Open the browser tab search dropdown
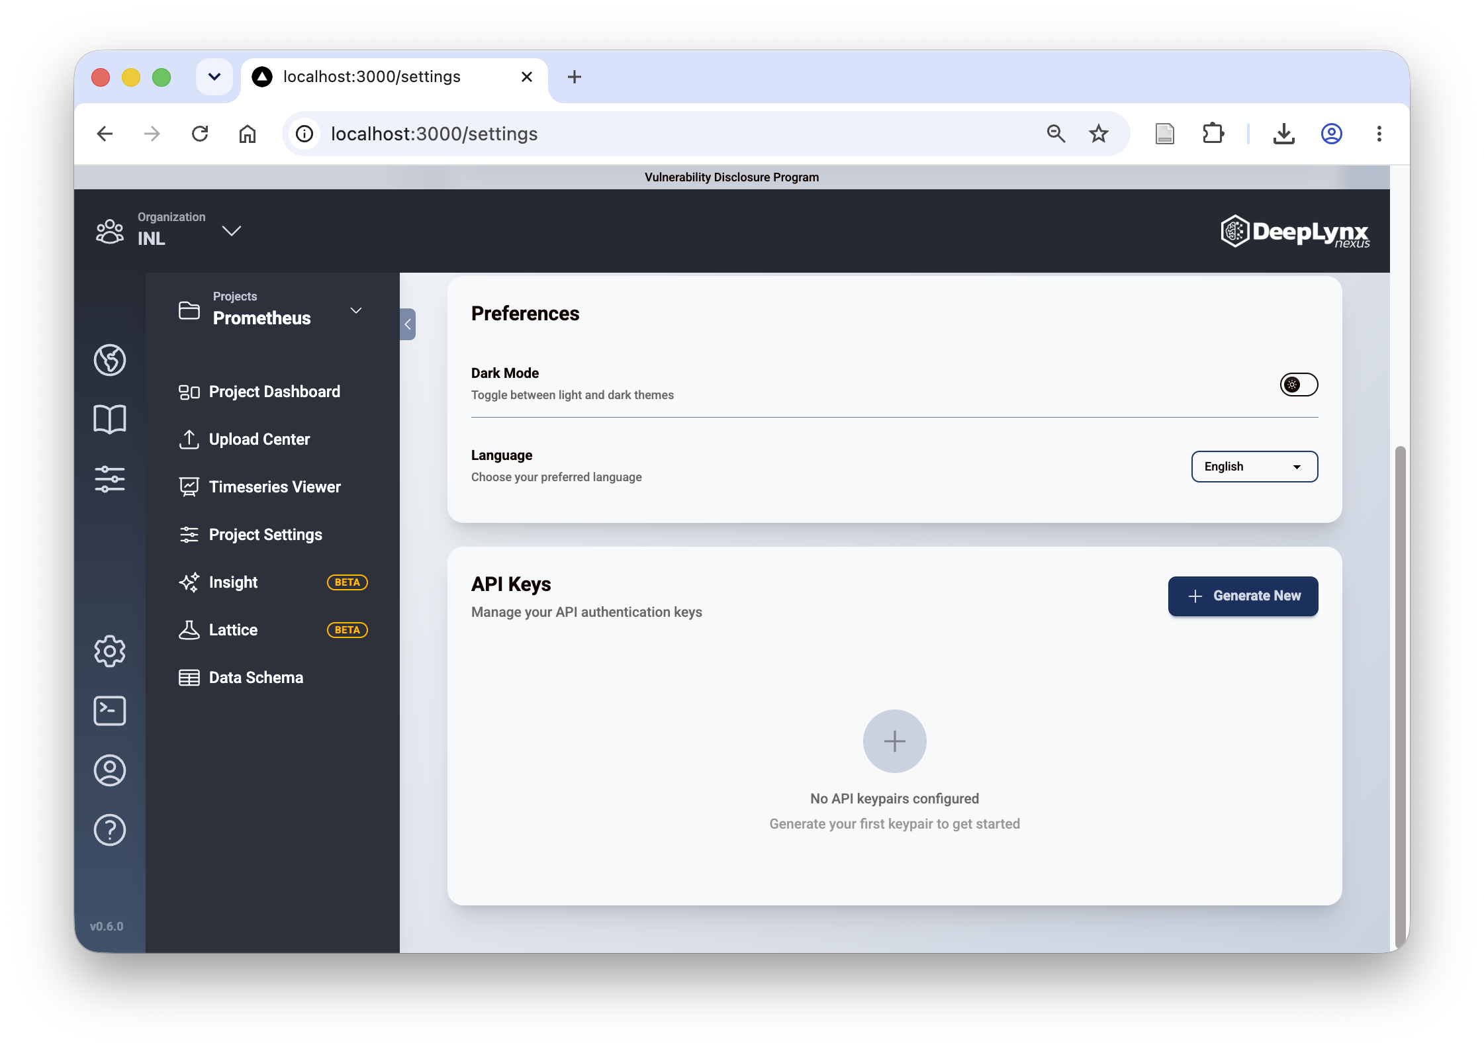The height and width of the screenshot is (1051, 1484). click(214, 77)
